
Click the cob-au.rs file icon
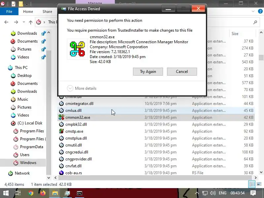click(x=61, y=173)
